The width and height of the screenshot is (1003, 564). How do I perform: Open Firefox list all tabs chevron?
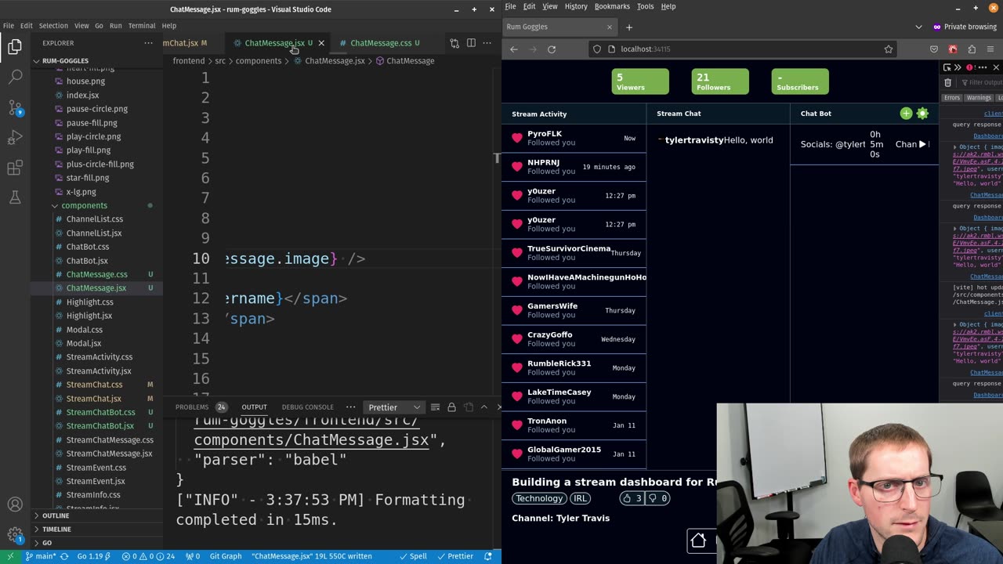pos(918,27)
